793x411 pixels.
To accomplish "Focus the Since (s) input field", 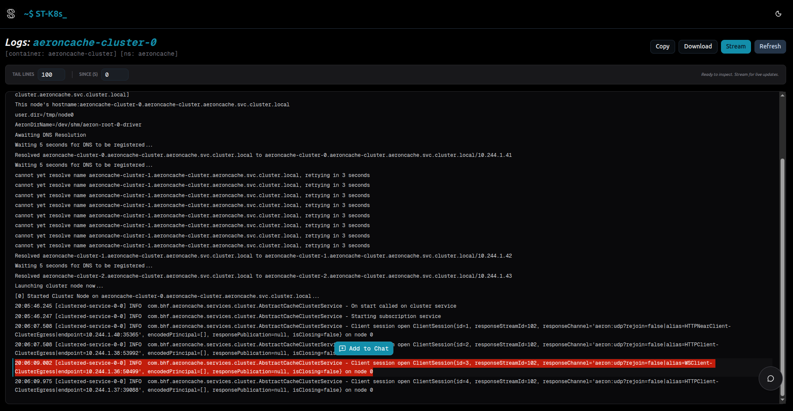I will (114, 75).
